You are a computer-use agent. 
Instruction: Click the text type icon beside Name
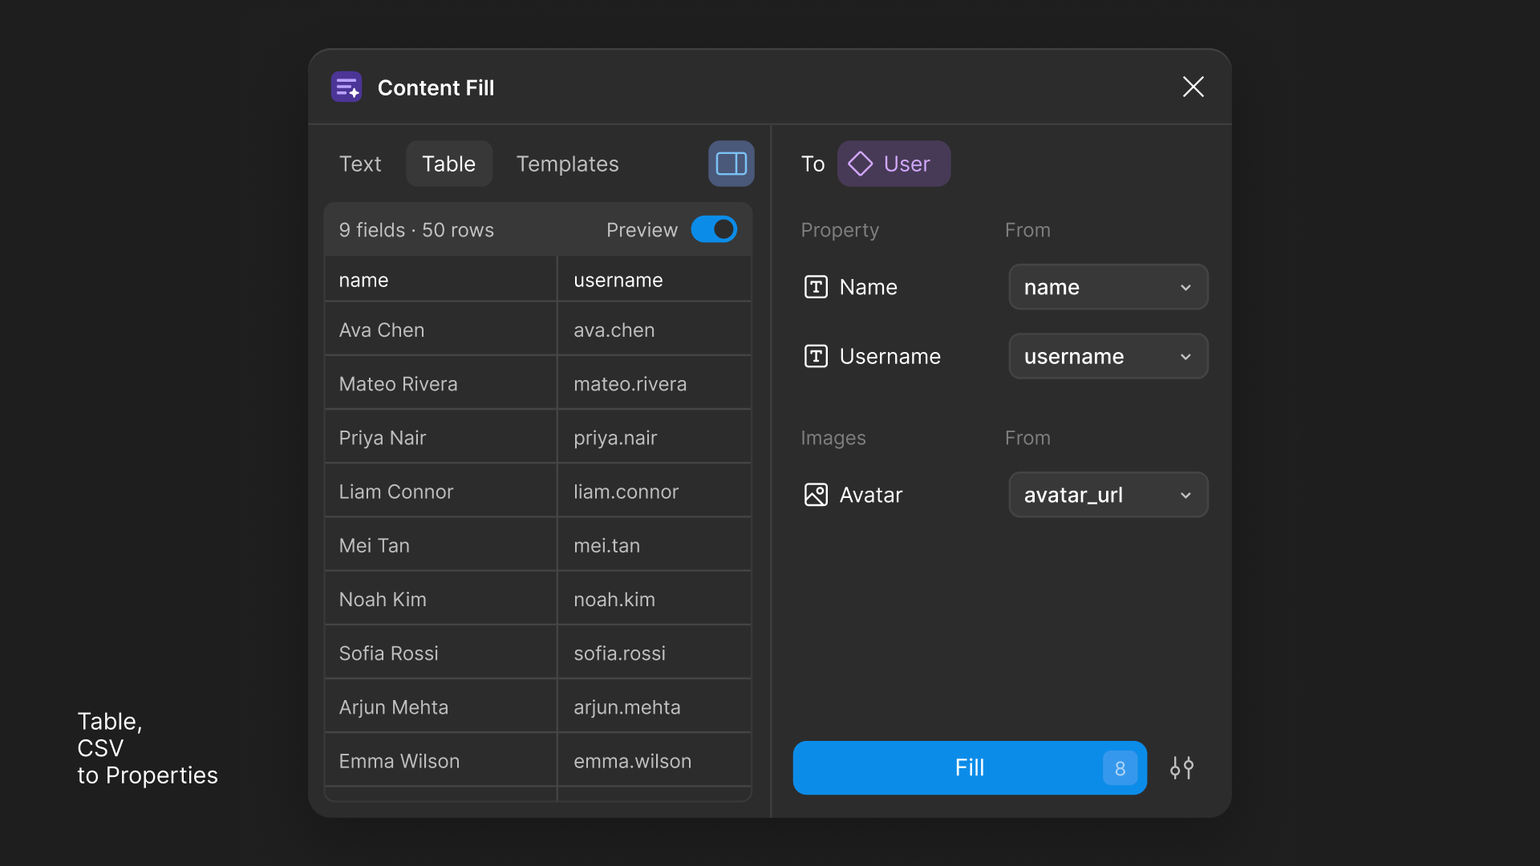pos(816,287)
